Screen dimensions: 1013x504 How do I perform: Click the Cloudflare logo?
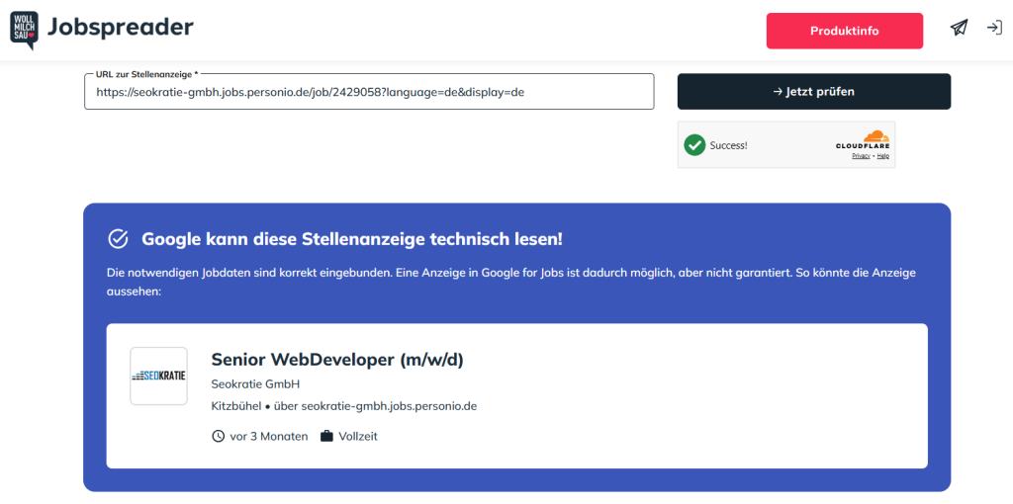tap(863, 140)
